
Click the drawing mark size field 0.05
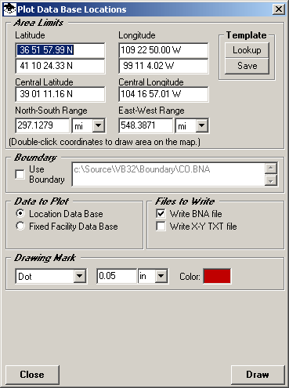117,276
